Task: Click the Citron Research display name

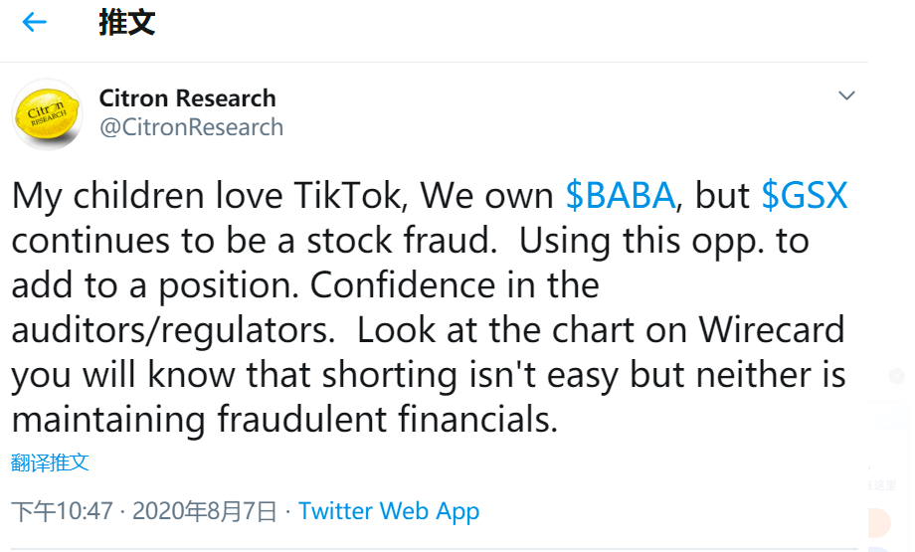Action: 187,98
